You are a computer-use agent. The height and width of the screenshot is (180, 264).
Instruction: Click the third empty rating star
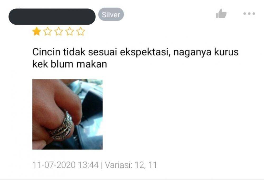coord(59,31)
